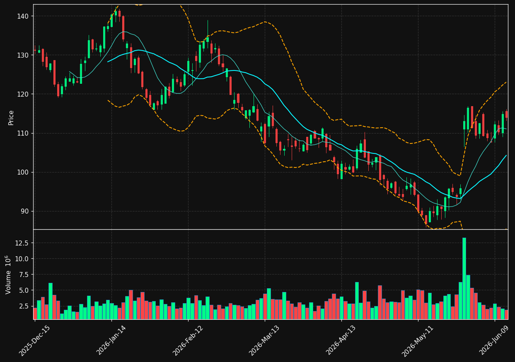Click the 10.0 volume axis label

(x=22, y=259)
